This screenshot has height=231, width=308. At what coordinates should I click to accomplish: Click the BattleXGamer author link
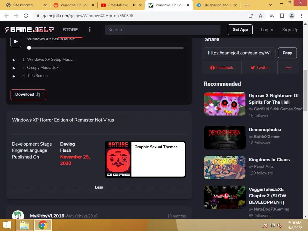(267, 137)
